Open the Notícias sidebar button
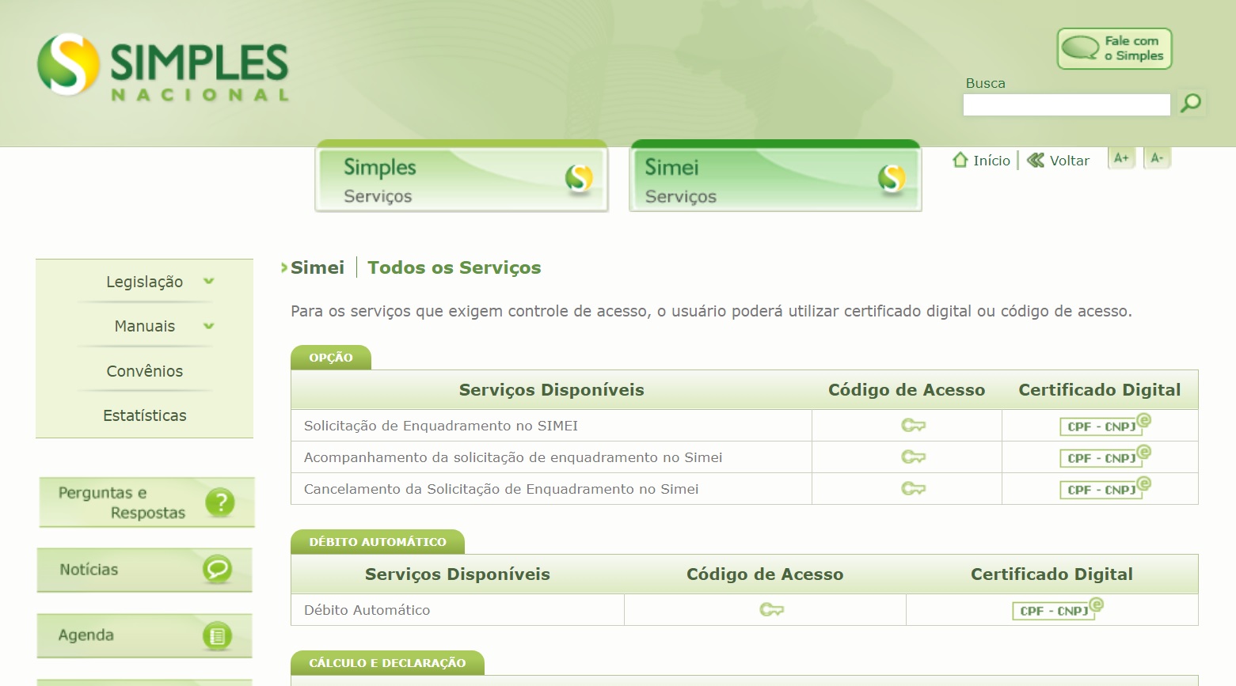Screen dimensions: 1236x686 coord(144,570)
